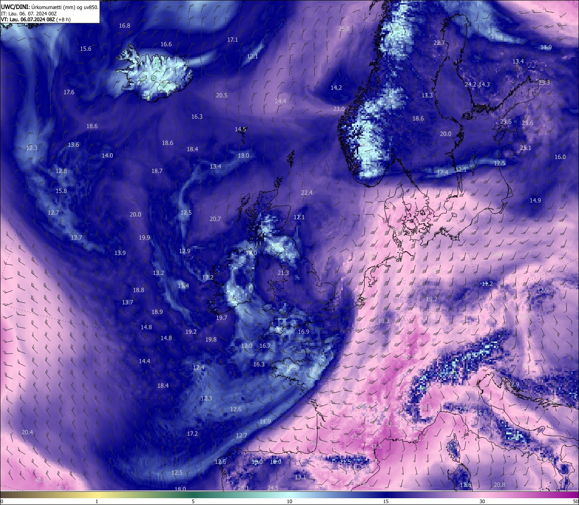Image resolution: width=579 pixels, height=505 pixels.
Task: Click the 22.7 value over northern Sweden
Action: click(439, 43)
